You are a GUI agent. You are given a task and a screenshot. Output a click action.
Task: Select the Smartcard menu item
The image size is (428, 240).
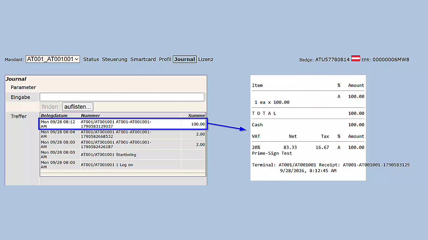[x=143, y=59]
